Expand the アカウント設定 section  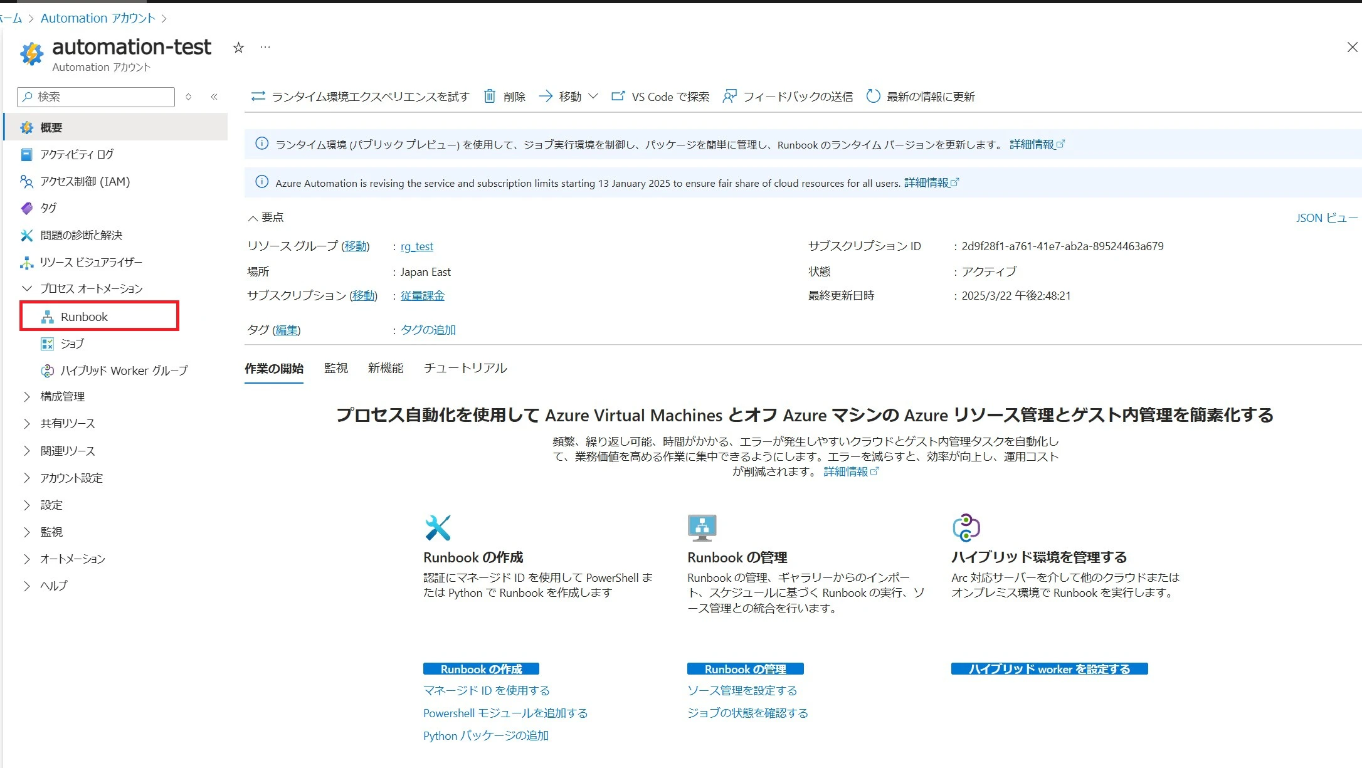(26, 478)
